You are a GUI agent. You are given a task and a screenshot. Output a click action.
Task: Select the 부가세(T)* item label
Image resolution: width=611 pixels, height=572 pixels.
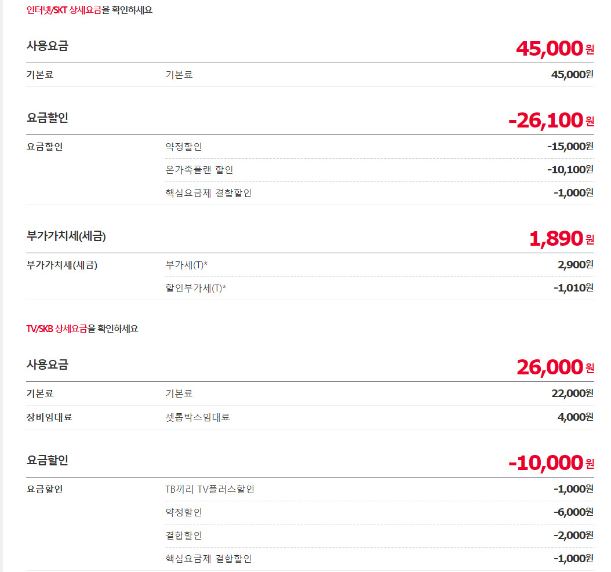pyautogui.click(x=187, y=265)
